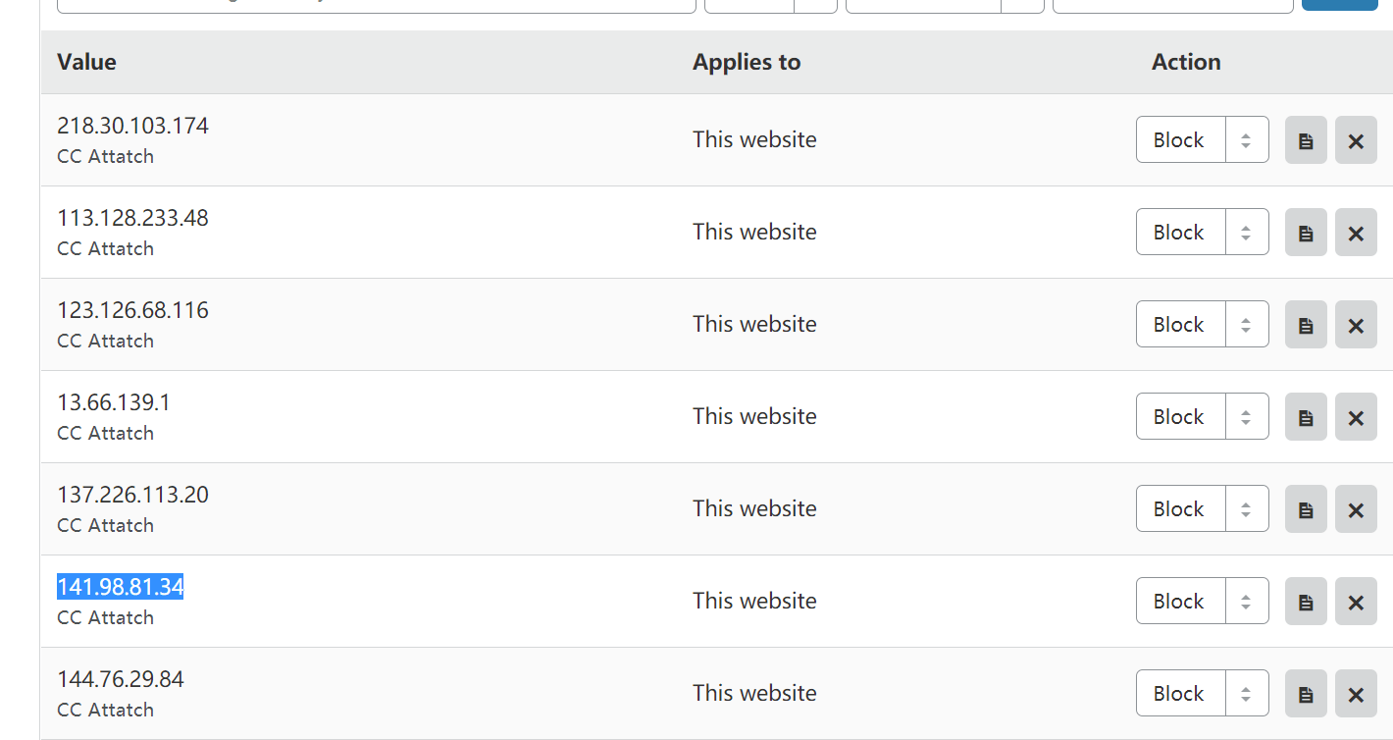Open Block action dropdown for 218.30.103.174
The height and width of the screenshot is (740, 1393).
tap(1203, 139)
